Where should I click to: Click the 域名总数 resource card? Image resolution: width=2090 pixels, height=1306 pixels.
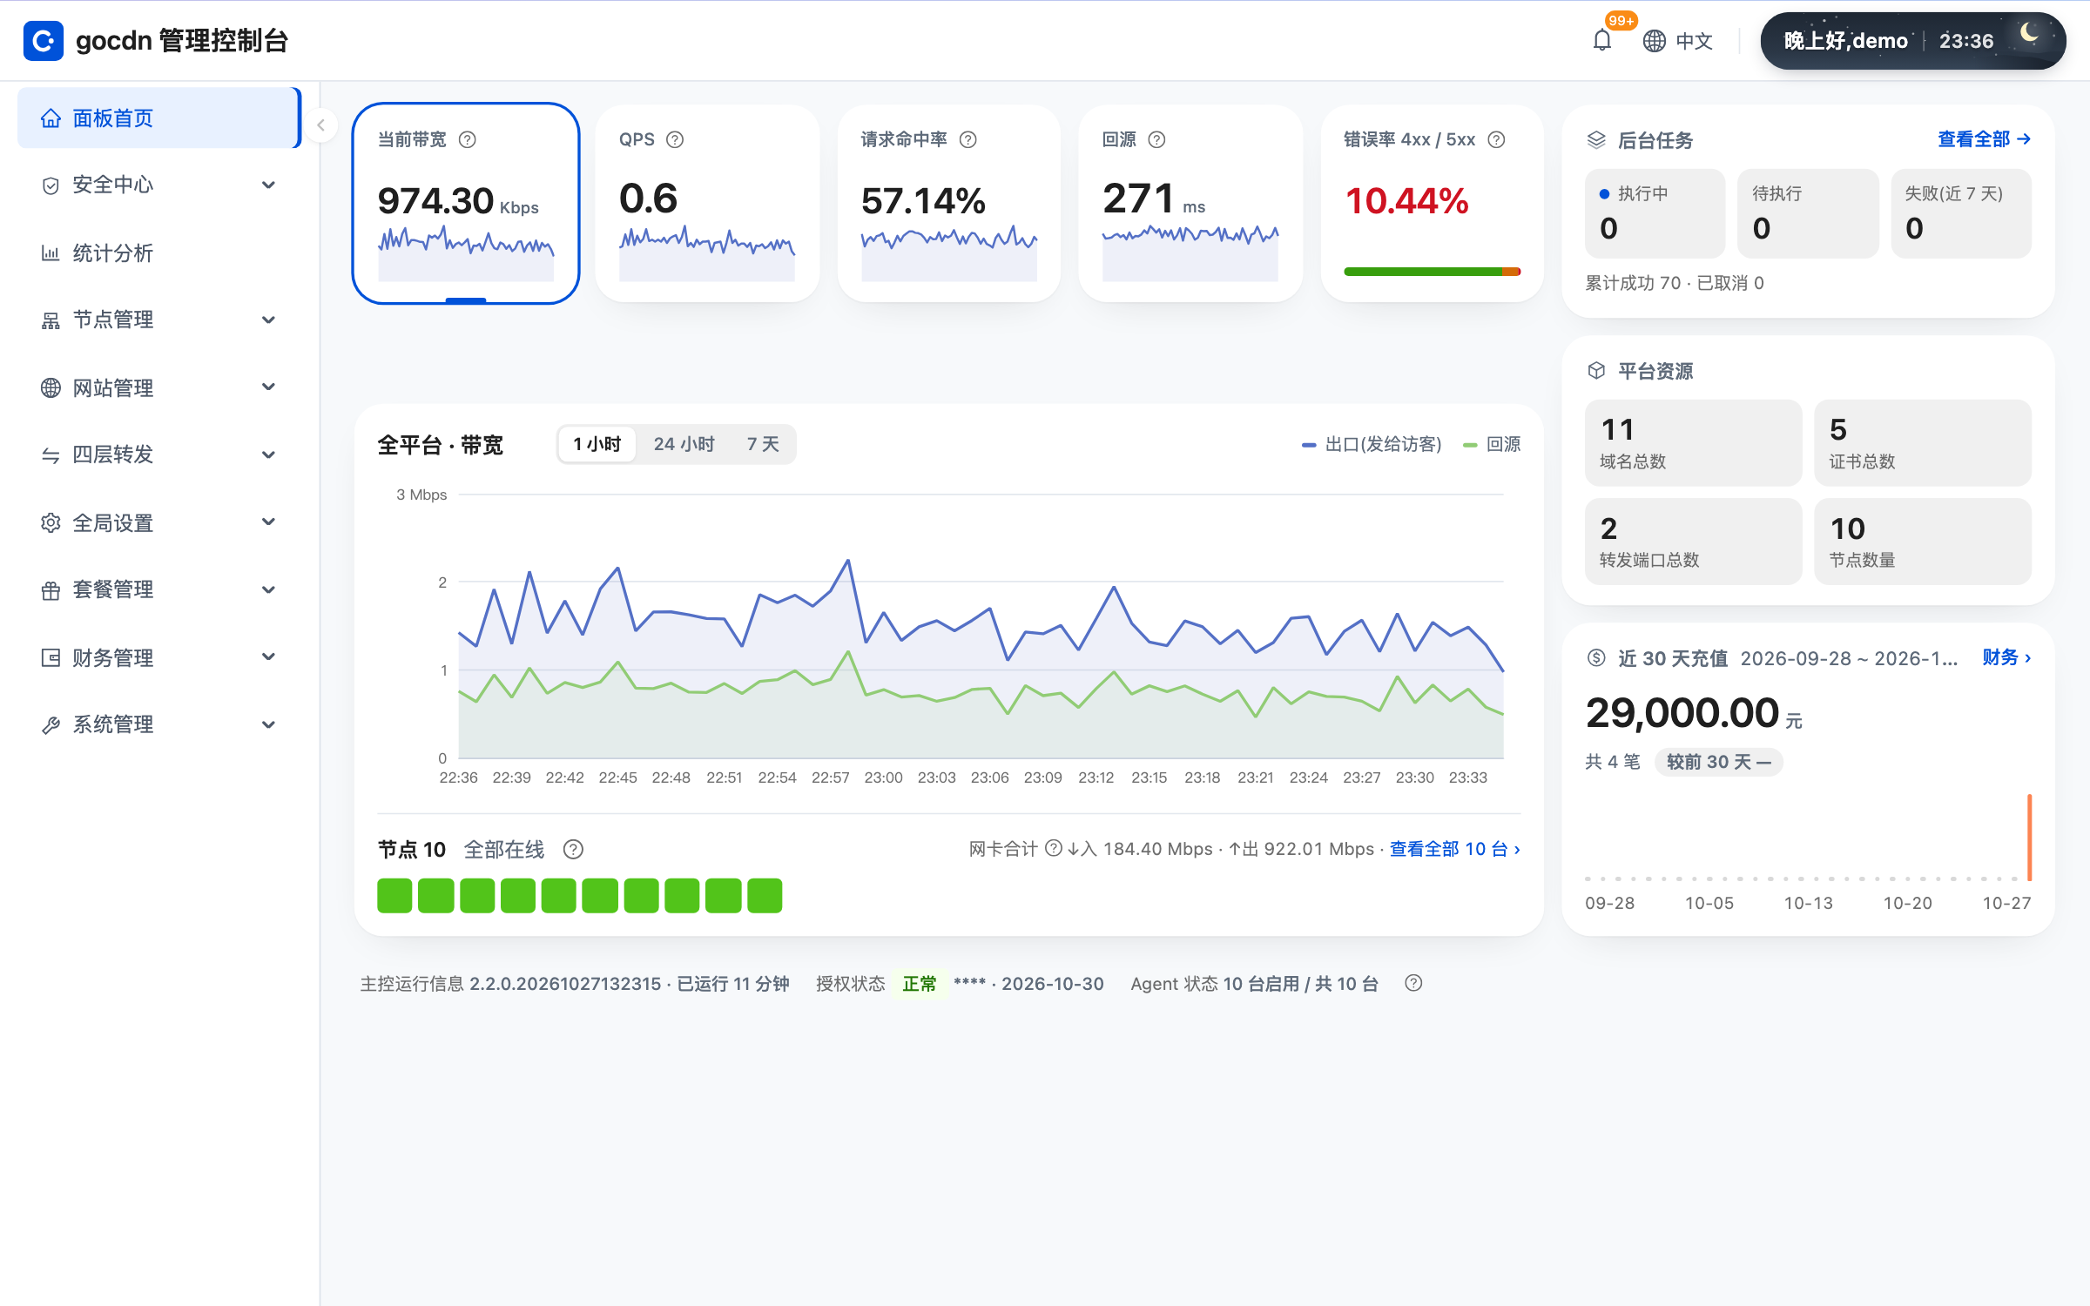click(1693, 443)
